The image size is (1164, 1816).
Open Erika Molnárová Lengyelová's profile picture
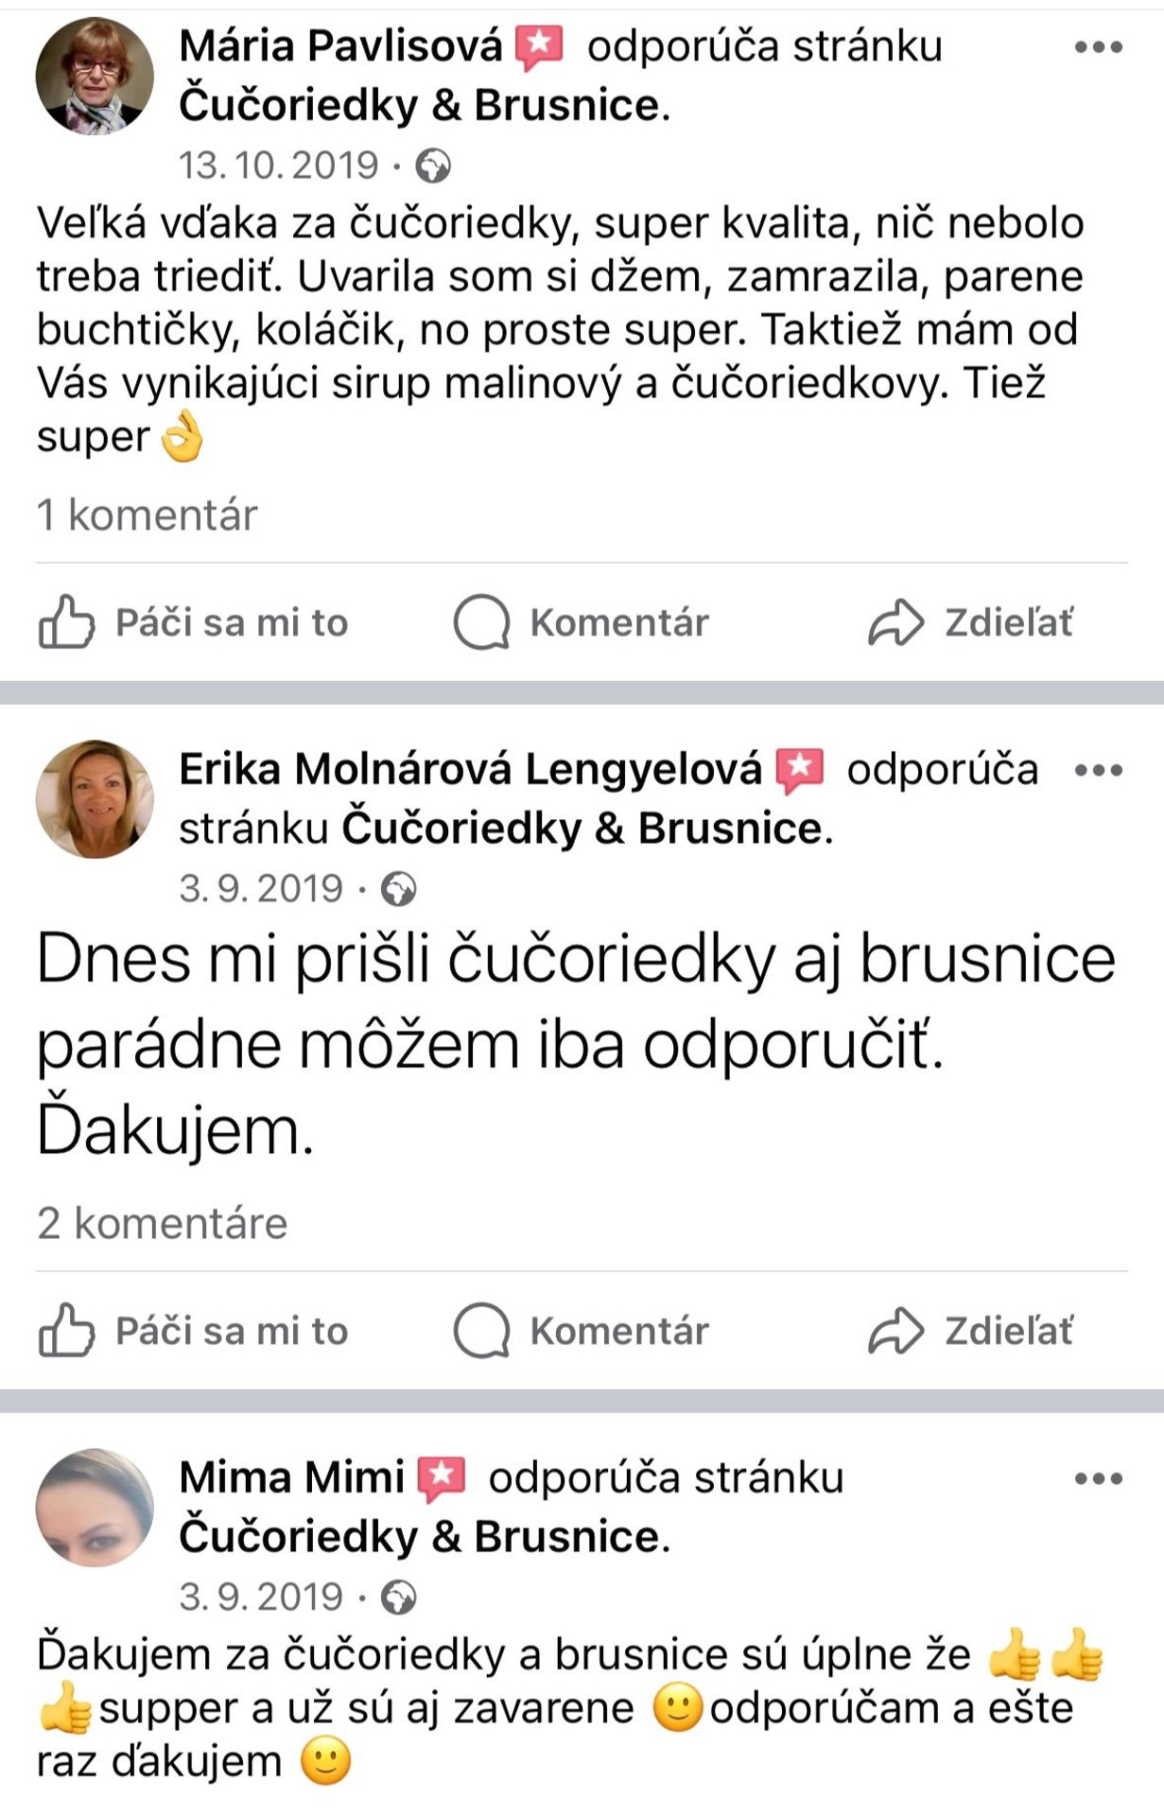(95, 799)
